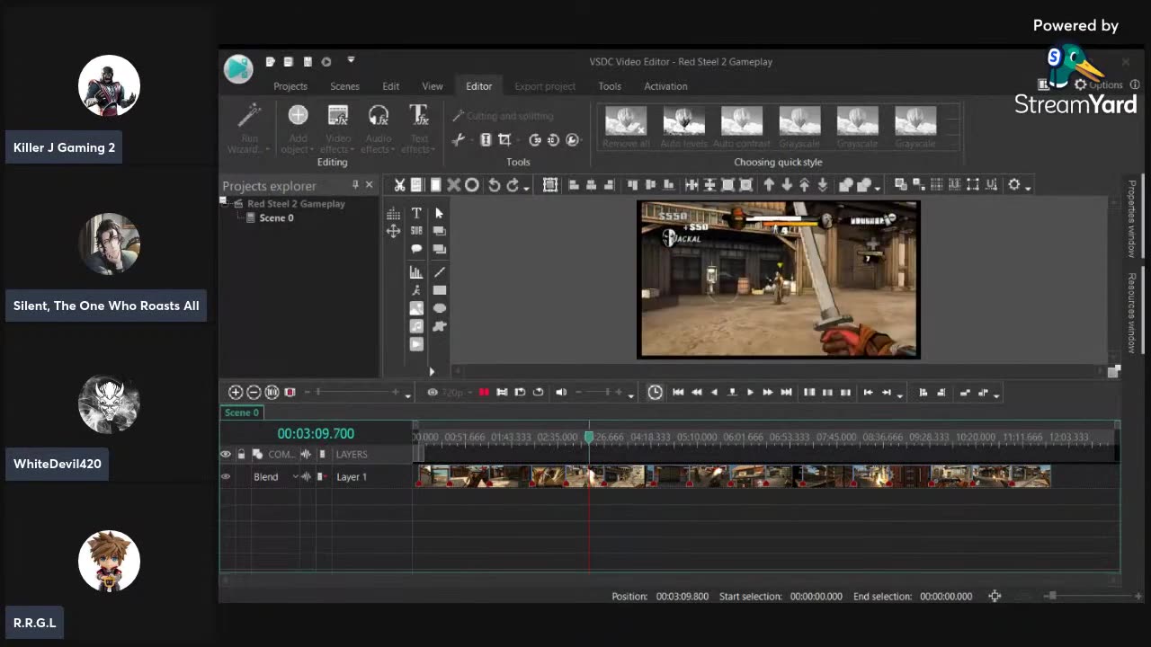Open the redo history dropdown arrow

[x=526, y=187]
